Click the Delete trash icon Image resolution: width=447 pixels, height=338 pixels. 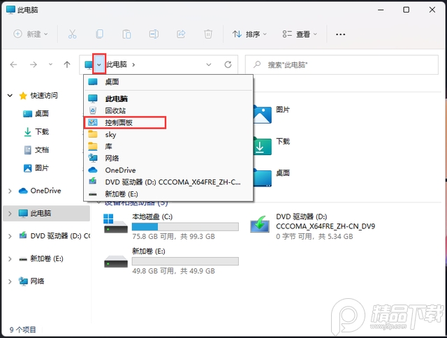pyautogui.click(x=208, y=34)
